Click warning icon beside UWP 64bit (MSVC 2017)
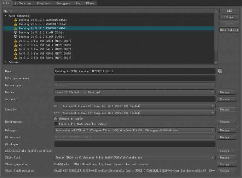The image size is (242, 178). tap(15, 49)
